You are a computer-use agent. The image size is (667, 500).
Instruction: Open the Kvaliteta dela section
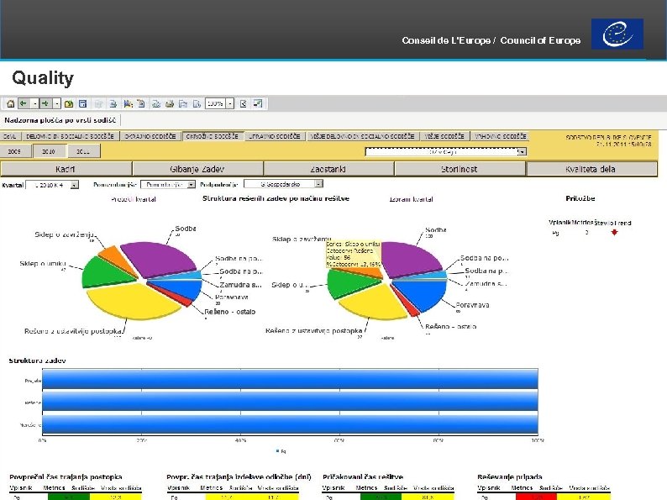click(591, 169)
